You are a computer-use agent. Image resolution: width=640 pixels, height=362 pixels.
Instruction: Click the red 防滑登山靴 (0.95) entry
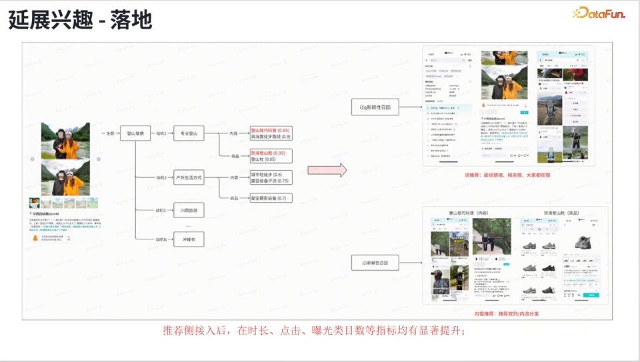pyautogui.click(x=268, y=153)
